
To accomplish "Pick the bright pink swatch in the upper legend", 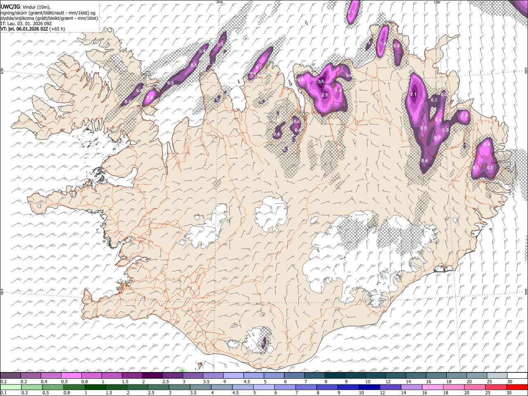I will [71, 375].
